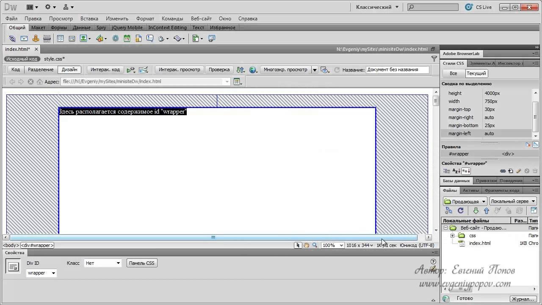
Task: Switch to Макет insert tab
Action: [x=38, y=28]
